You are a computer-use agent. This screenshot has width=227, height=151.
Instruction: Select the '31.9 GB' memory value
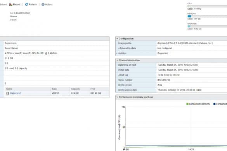(x=9, y=58)
